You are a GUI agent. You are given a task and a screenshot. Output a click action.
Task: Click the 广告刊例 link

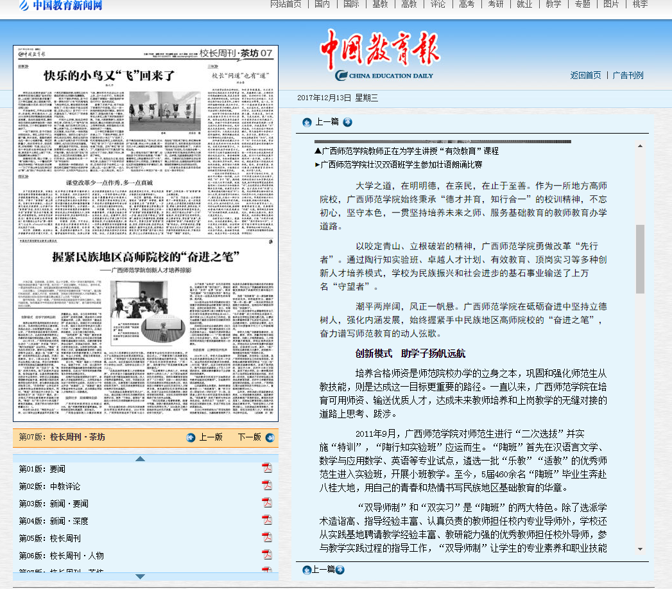[628, 76]
